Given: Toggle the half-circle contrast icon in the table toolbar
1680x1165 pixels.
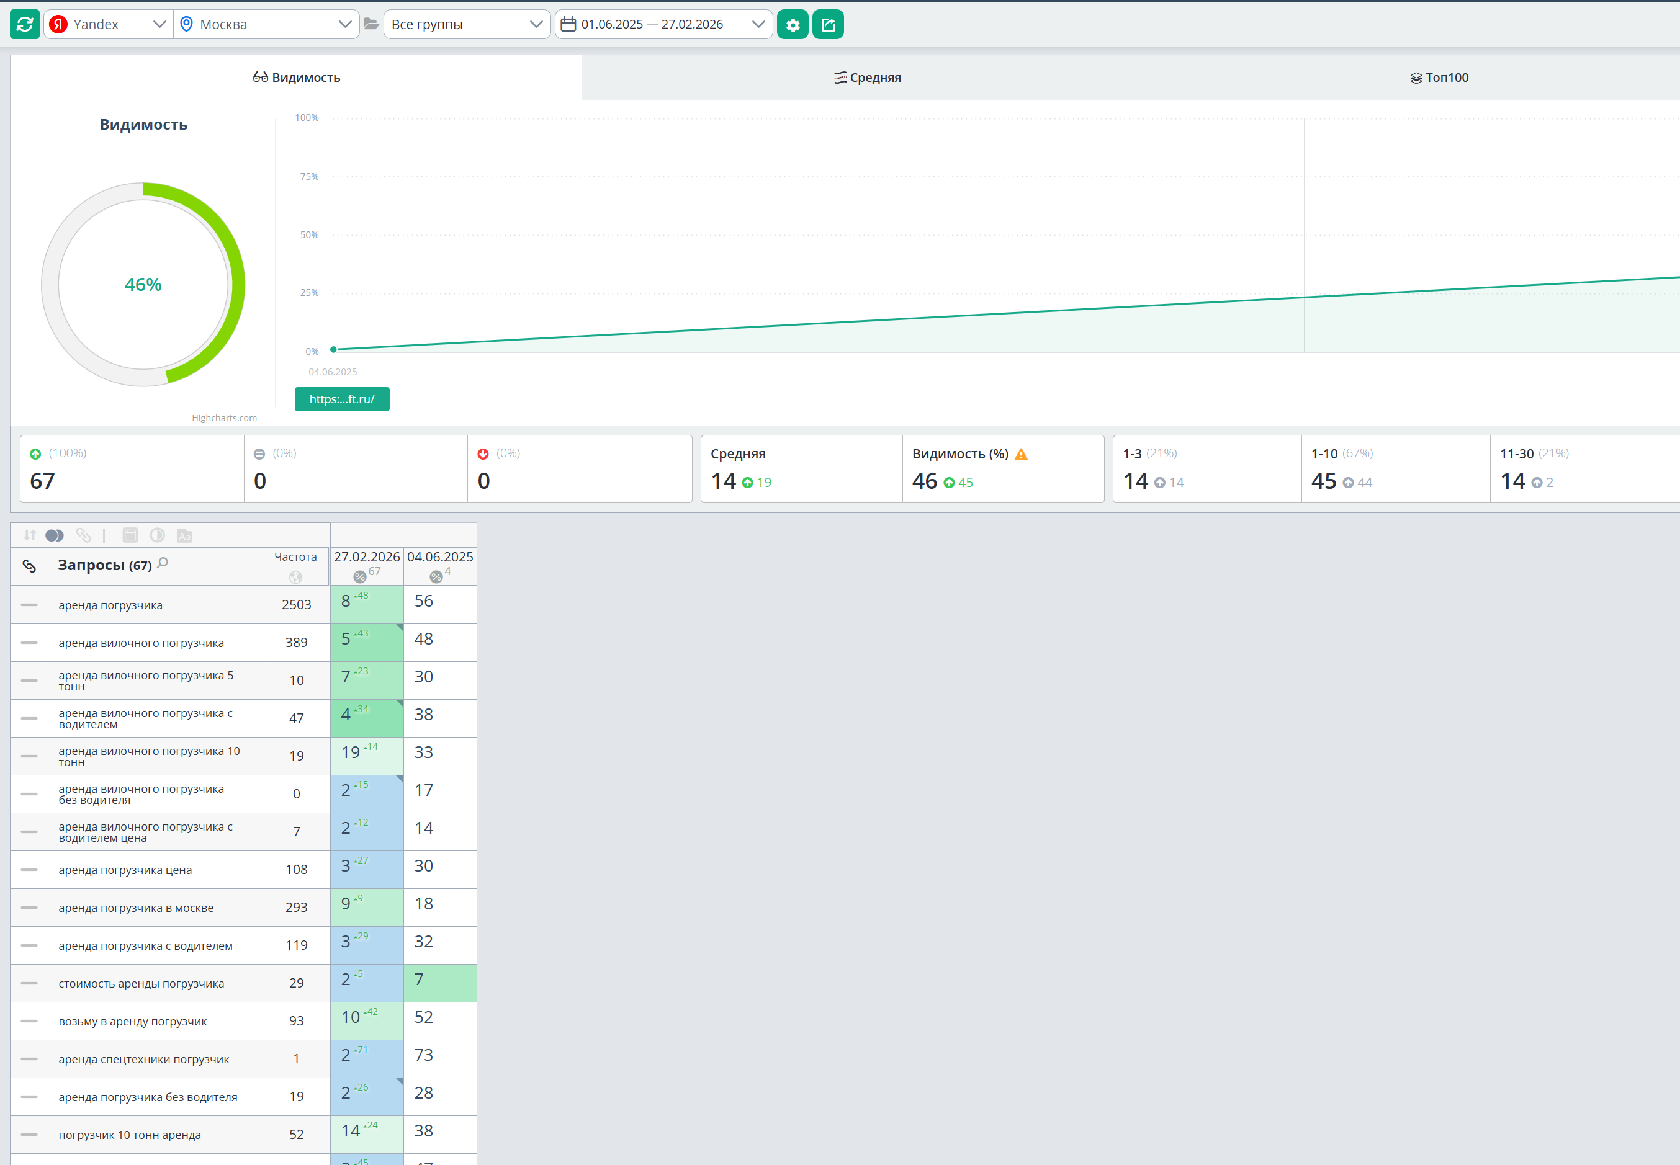Looking at the screenshot, I should click(157, 535).
